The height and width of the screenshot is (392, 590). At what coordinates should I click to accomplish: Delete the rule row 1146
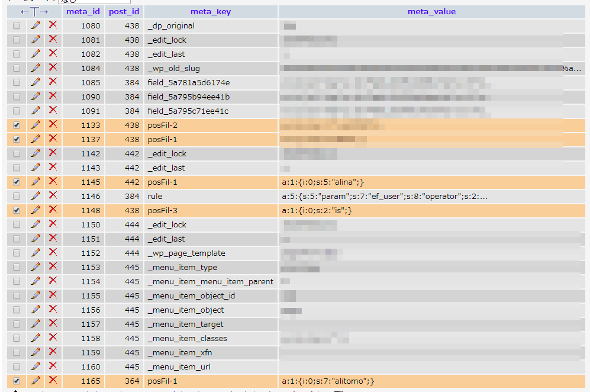point(53,195)
